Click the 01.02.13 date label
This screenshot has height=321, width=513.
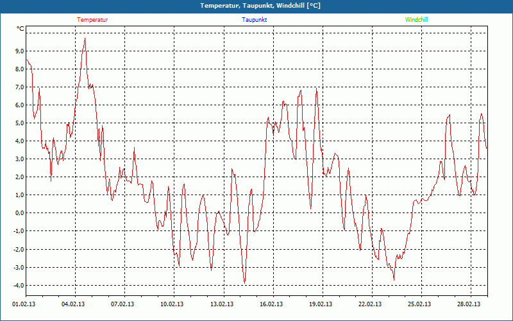tap(24, 304)
